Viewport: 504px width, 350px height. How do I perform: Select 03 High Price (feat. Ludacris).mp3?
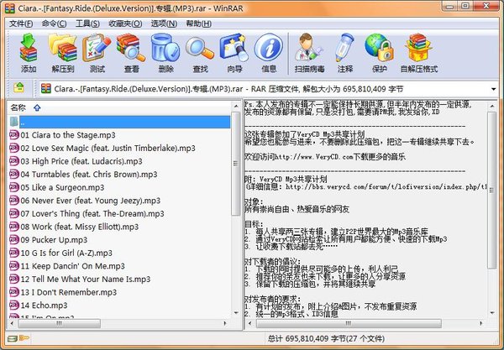coord(81,161)
